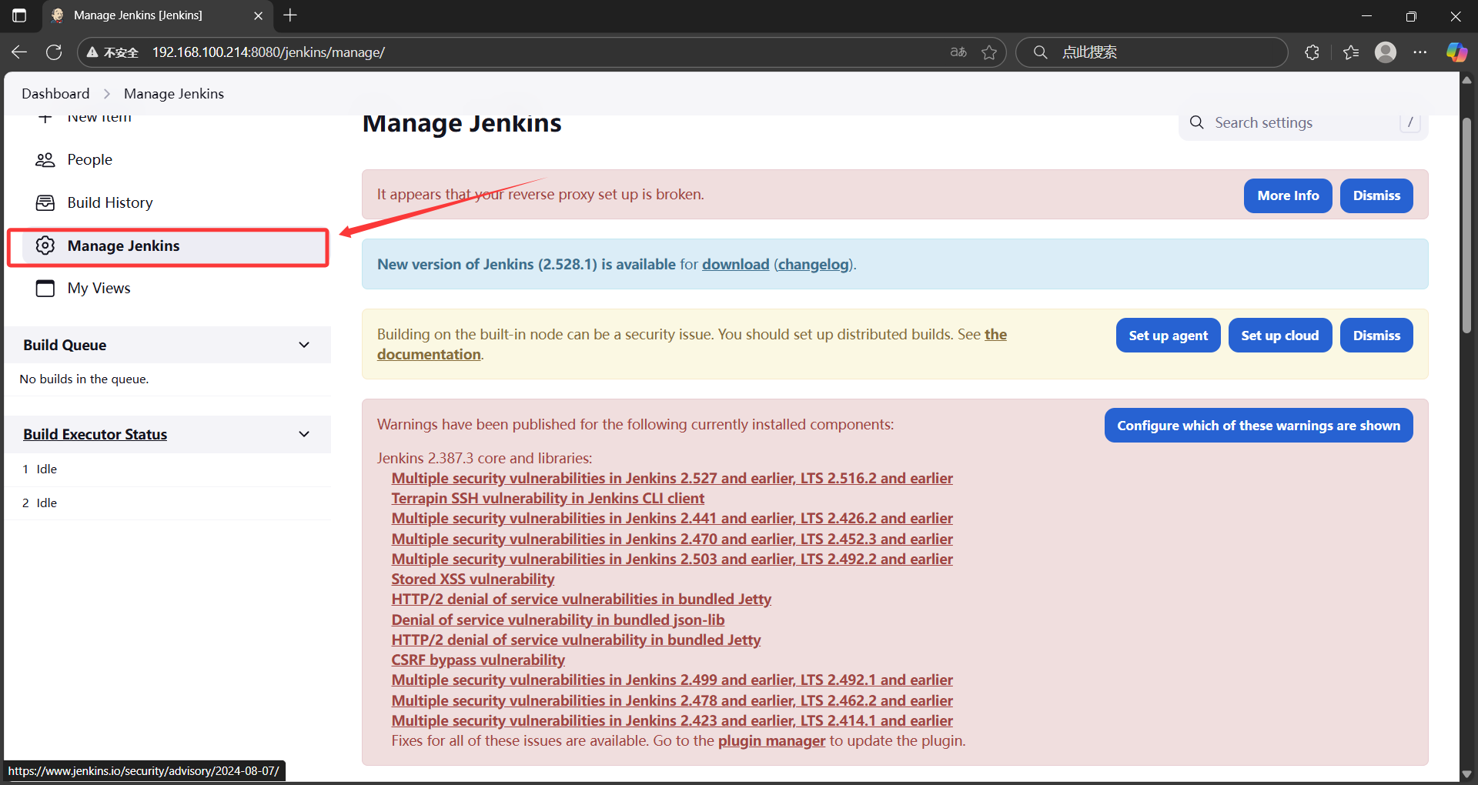
Task: Click the Manage Jenkins gear icon
Action: pyautogui.click(x=45, y=246)
